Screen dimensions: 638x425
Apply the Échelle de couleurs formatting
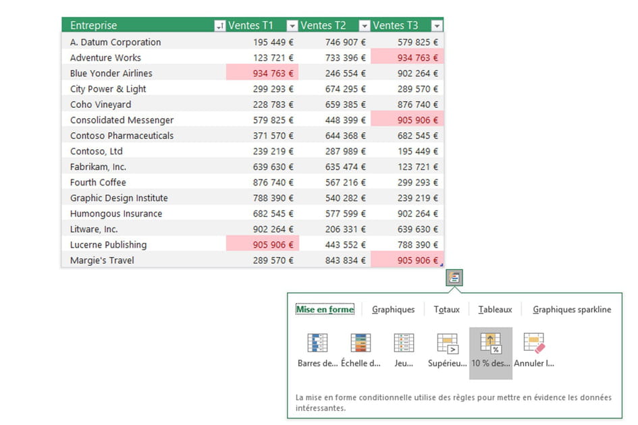(360, 347)
